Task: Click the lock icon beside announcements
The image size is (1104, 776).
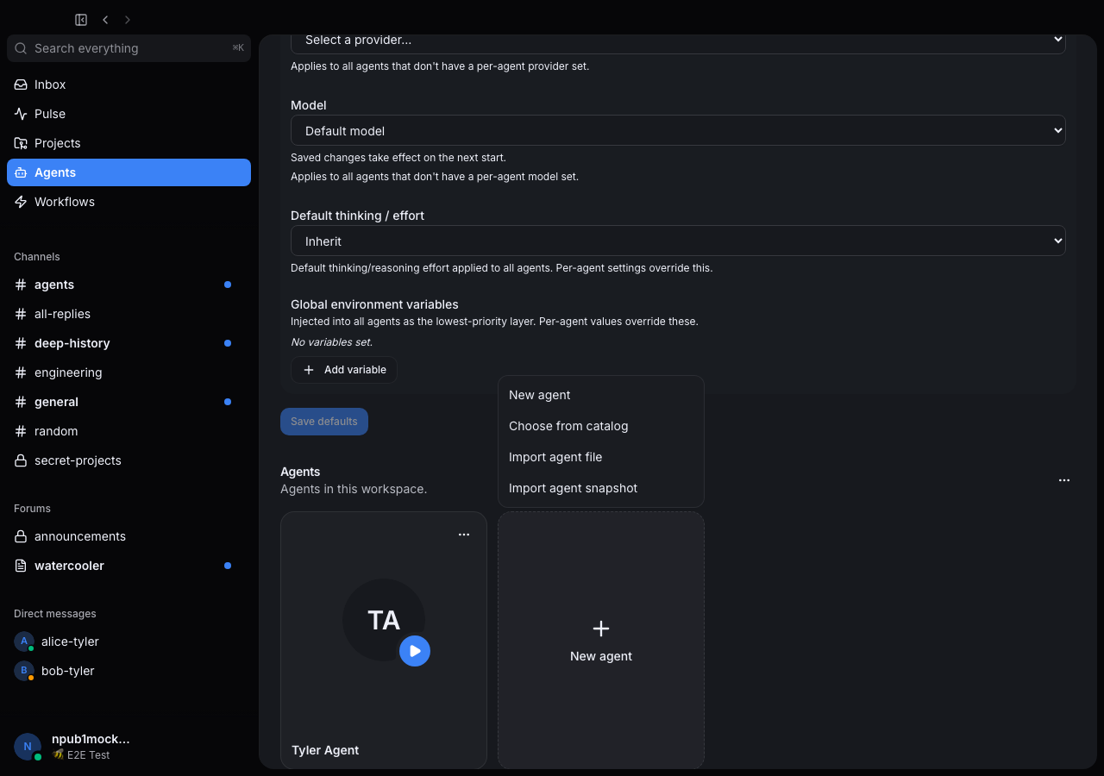Action: (21, 536)
